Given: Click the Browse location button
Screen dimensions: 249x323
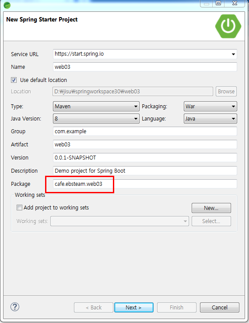Looking at the screenshot, I should pyautogui.click(x=226, y=91).
